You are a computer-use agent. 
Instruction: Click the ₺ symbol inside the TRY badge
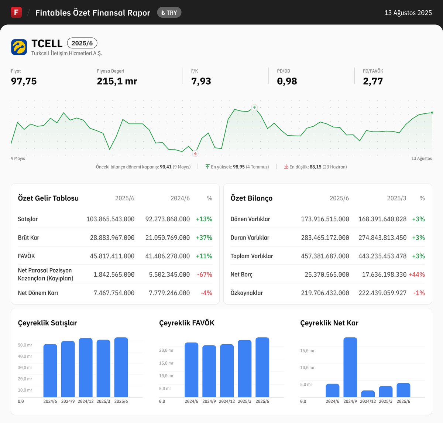pyautogui.click(x=164, y=12)
